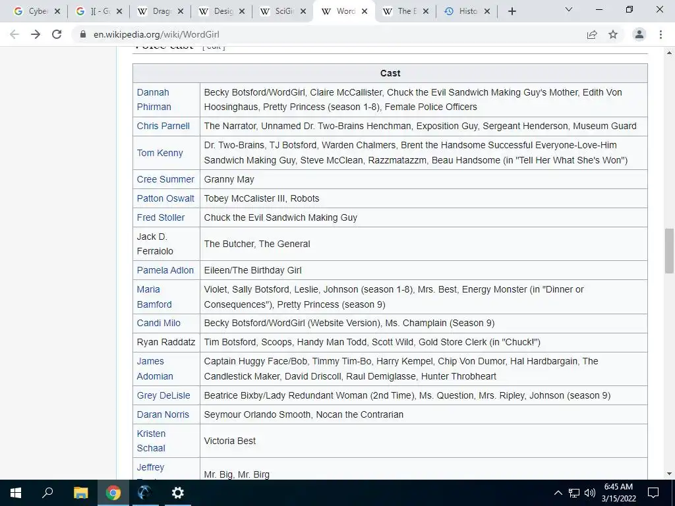
Task: Open the globe app on the taskbar
Action: (x=144, y=493)
